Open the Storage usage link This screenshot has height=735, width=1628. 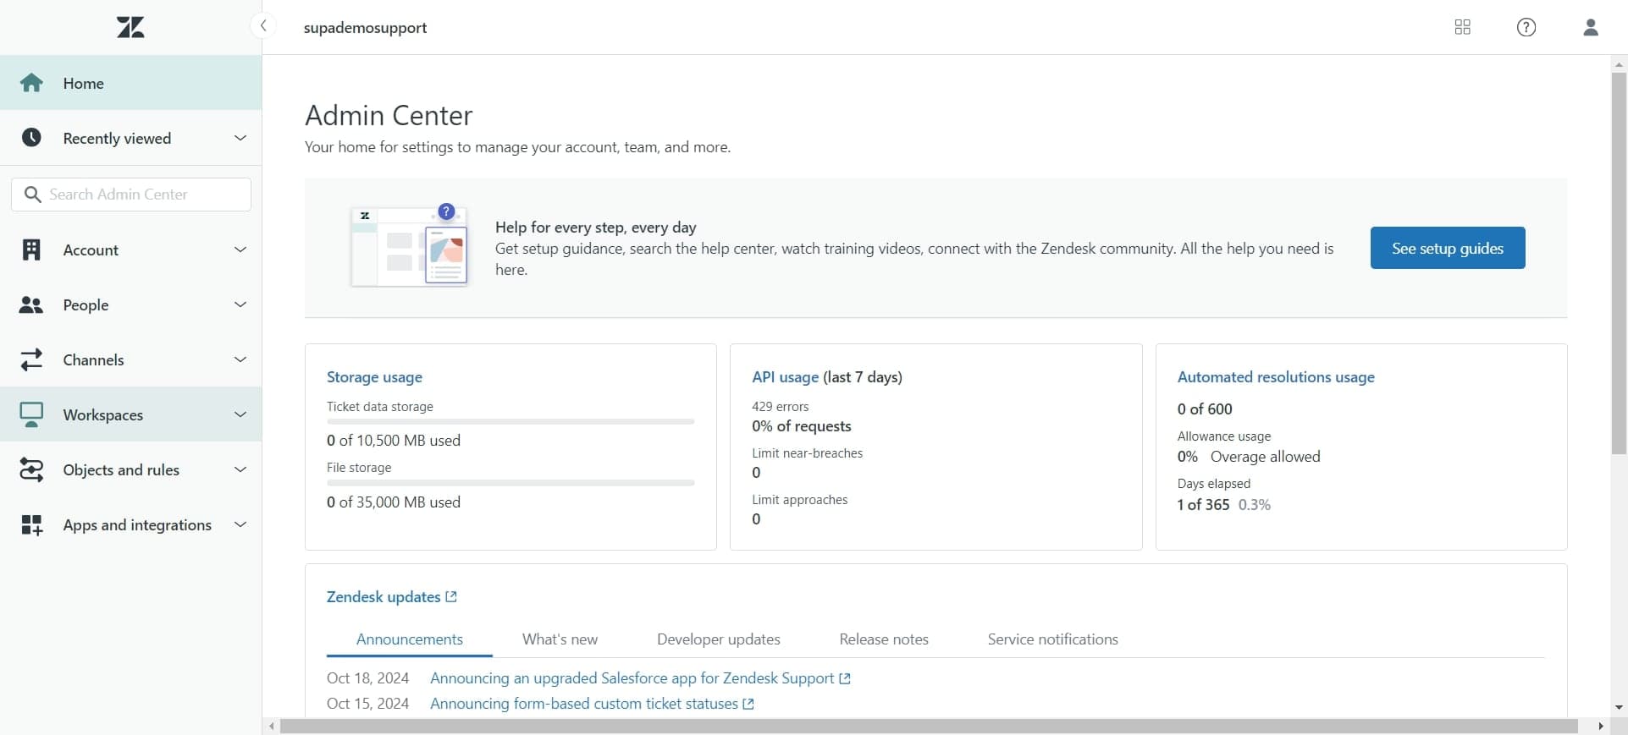coord(374,377)
